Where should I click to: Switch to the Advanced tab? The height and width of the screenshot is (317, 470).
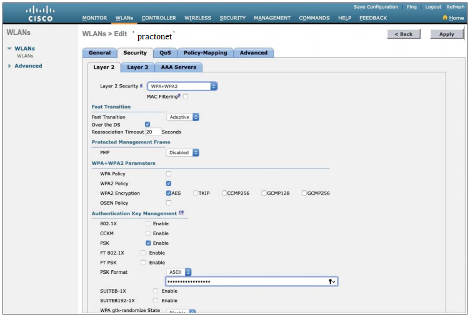(254, 52)
